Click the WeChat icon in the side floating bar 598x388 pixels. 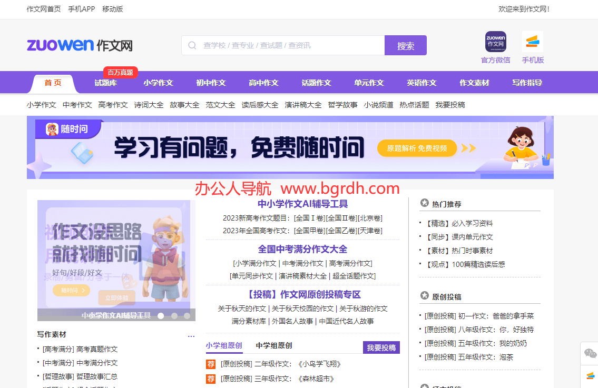point(591,353)
